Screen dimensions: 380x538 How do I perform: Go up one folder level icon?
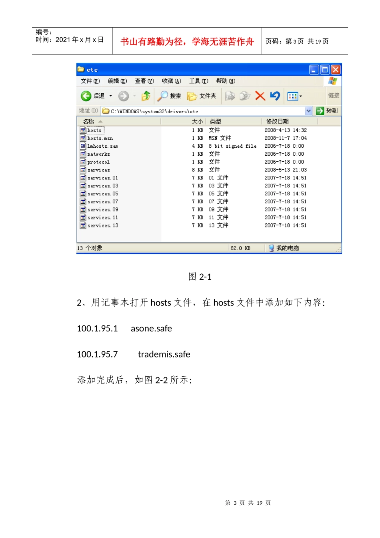(146, 96)
